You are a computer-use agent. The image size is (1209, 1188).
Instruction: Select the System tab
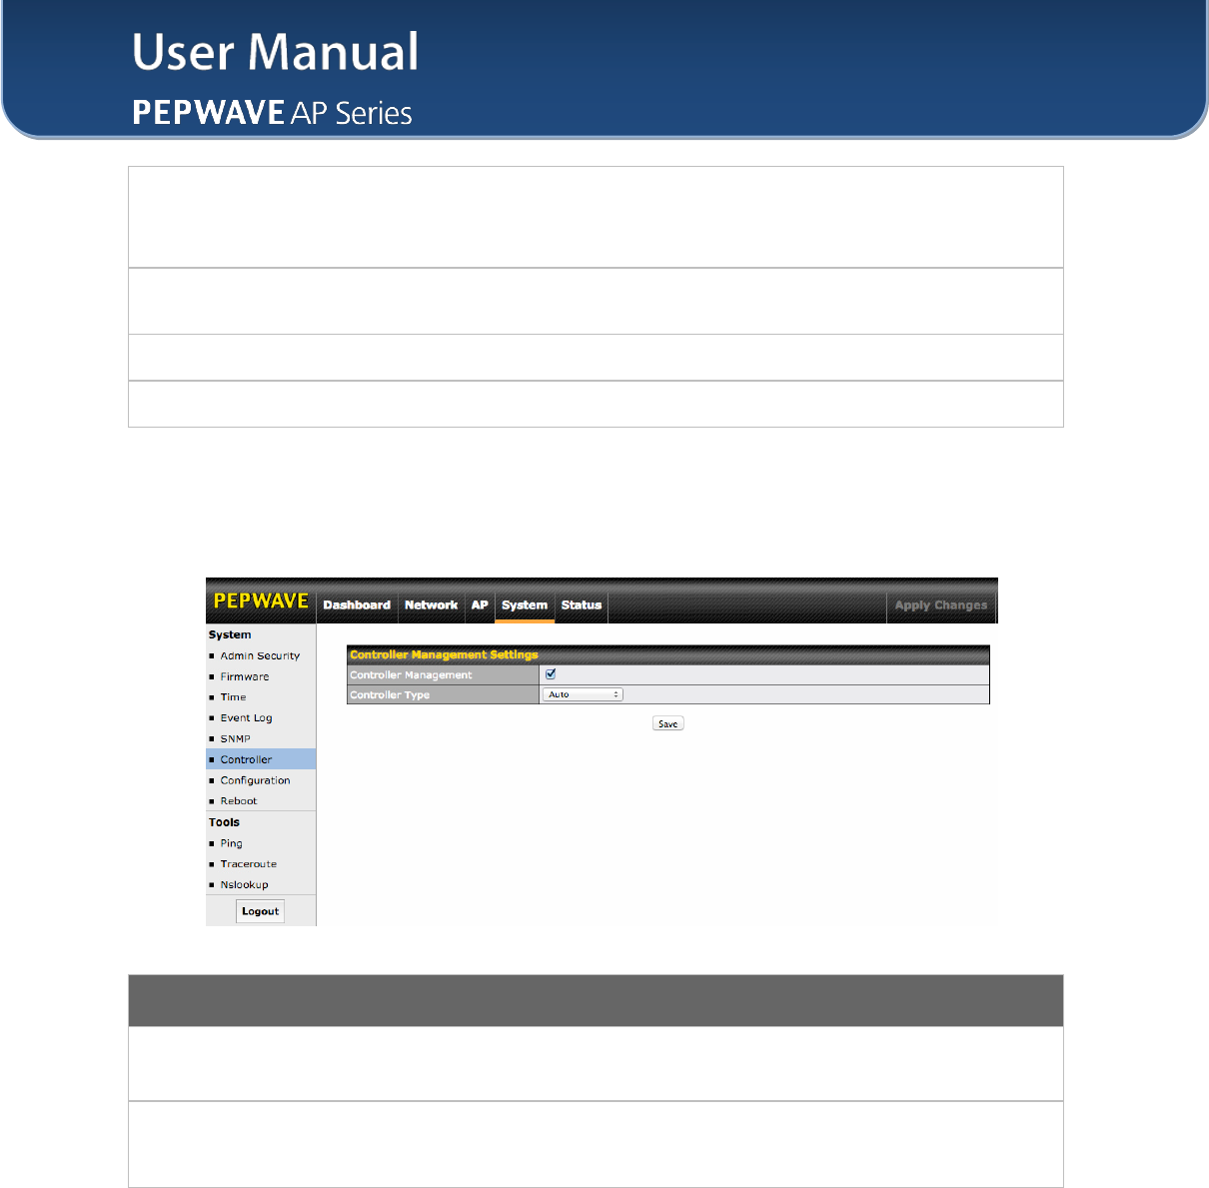tap(525, 605)
